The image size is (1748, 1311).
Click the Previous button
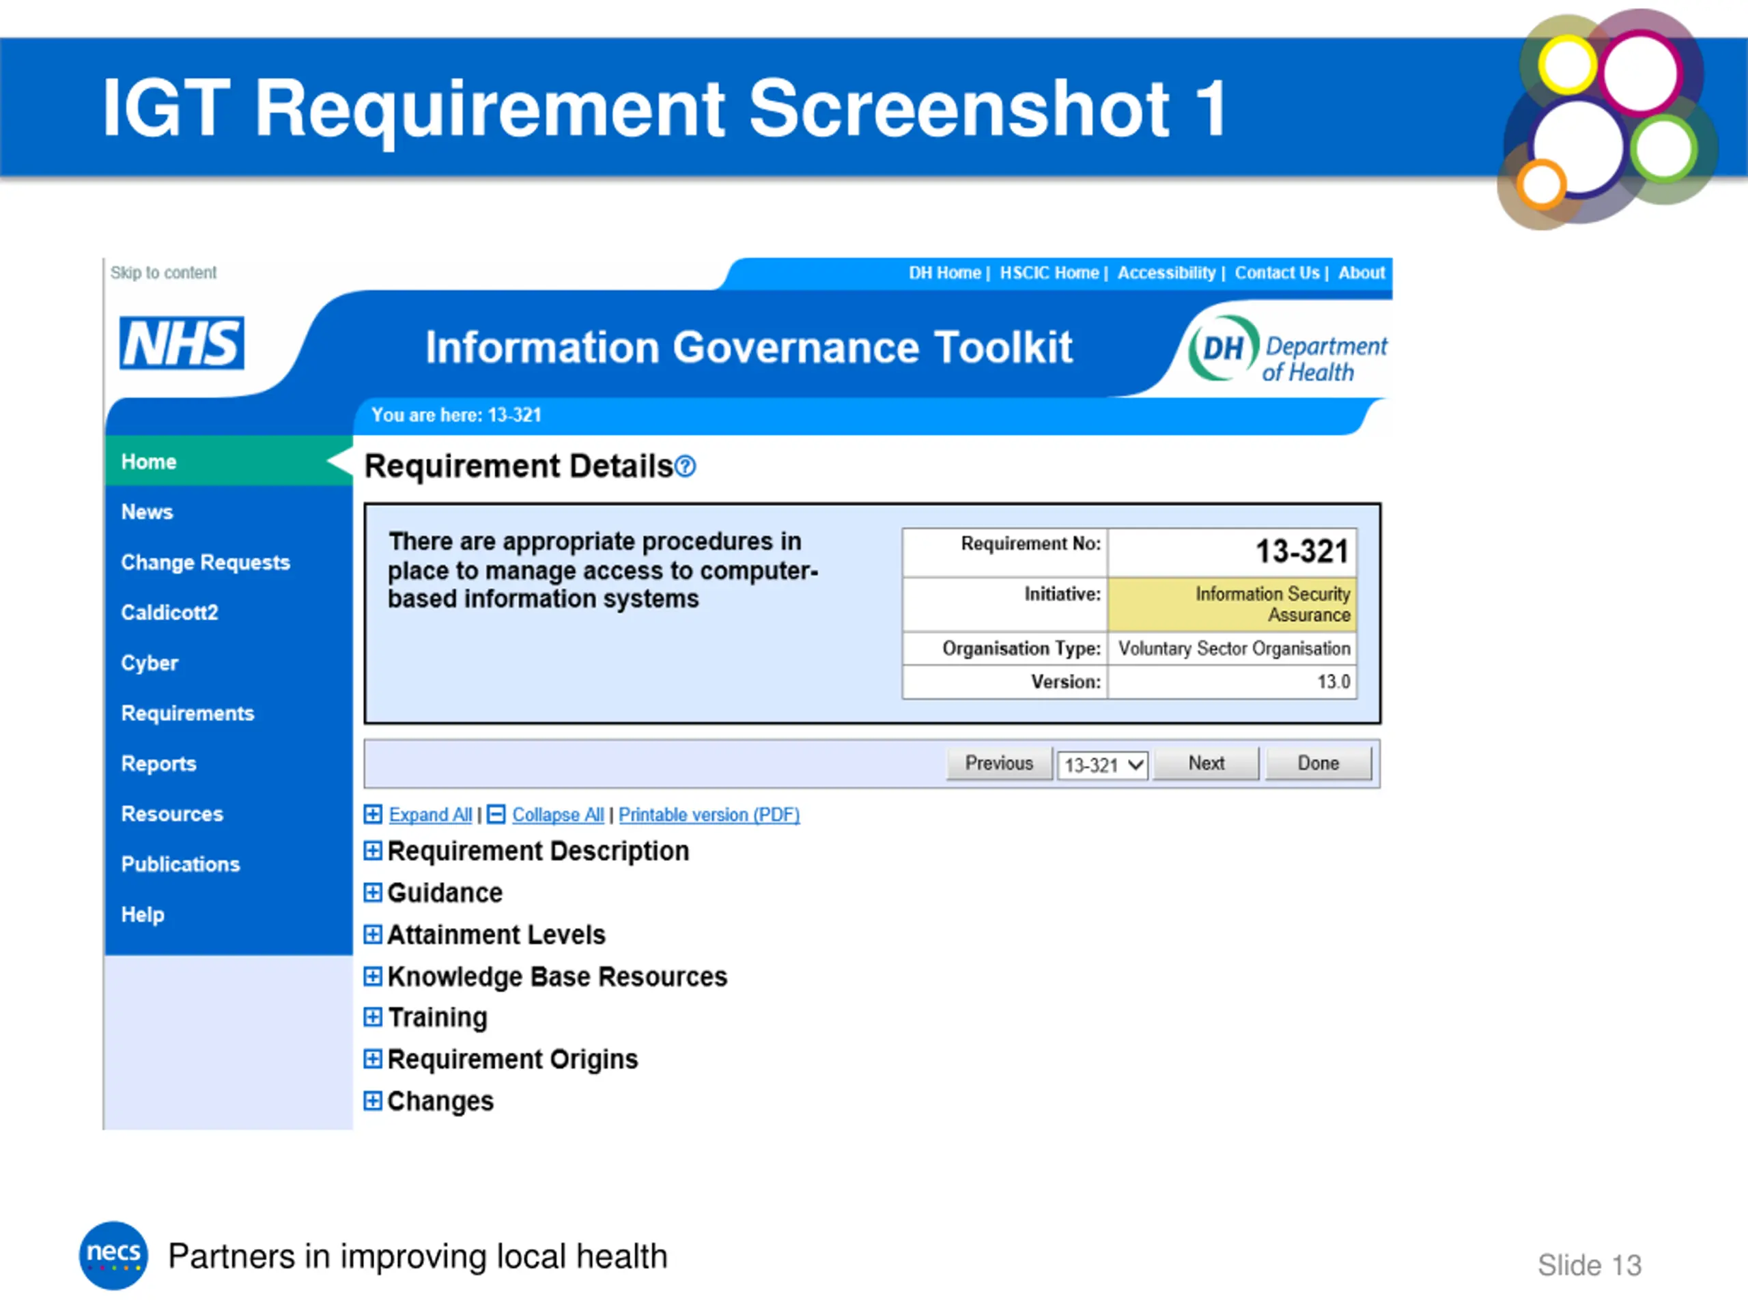point(999,763)
